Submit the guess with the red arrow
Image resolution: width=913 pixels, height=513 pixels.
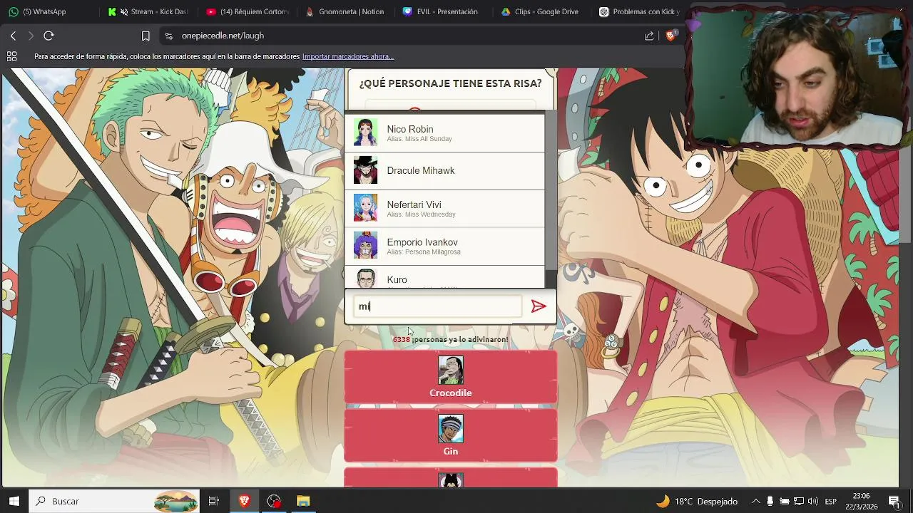(539, 306)
